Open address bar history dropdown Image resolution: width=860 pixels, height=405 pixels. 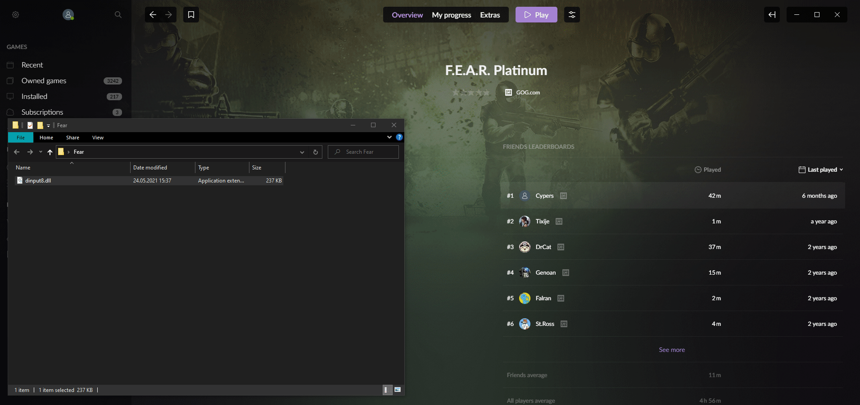(x=302, y=152)
